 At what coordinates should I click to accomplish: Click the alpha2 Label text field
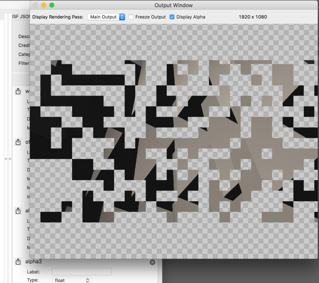tap(82, 272)
